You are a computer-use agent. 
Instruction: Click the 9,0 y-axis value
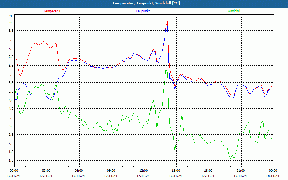(11, 22)
